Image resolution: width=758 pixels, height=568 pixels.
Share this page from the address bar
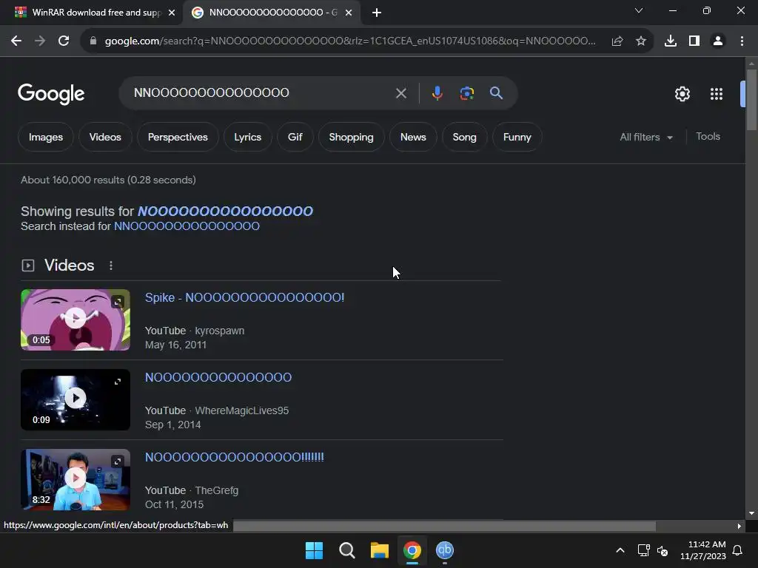[x=617, y=41]
